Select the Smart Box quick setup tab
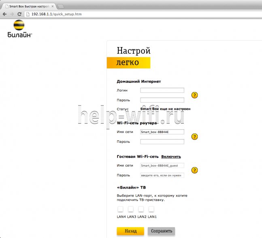Image resolution: width=262 pixels, height=238 pixels. pyautogui.click(x=28, y=6)
